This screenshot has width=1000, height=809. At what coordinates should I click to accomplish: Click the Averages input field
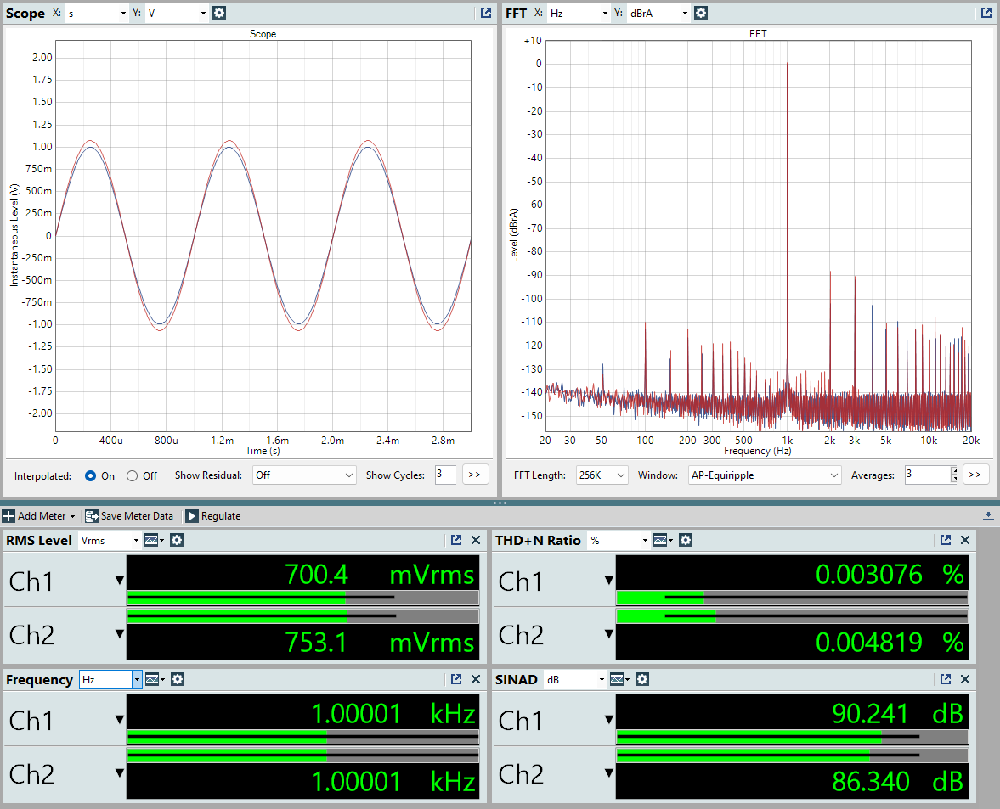point(927,475)
